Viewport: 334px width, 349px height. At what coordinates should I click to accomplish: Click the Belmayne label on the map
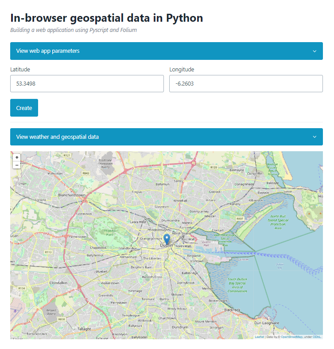(x=237, y=170)
